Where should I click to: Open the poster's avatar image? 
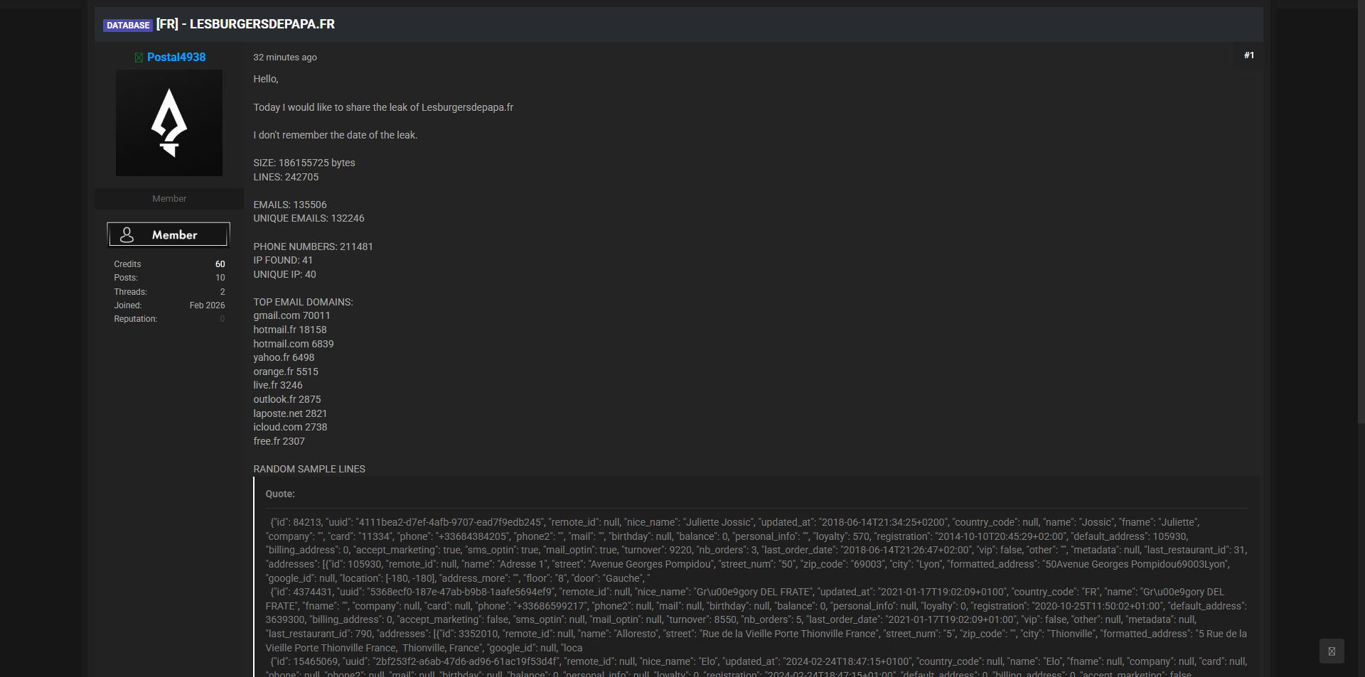(x=169, y=123)
